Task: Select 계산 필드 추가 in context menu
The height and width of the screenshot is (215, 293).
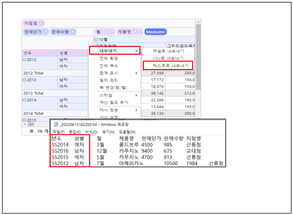Action: coord(114,102)
